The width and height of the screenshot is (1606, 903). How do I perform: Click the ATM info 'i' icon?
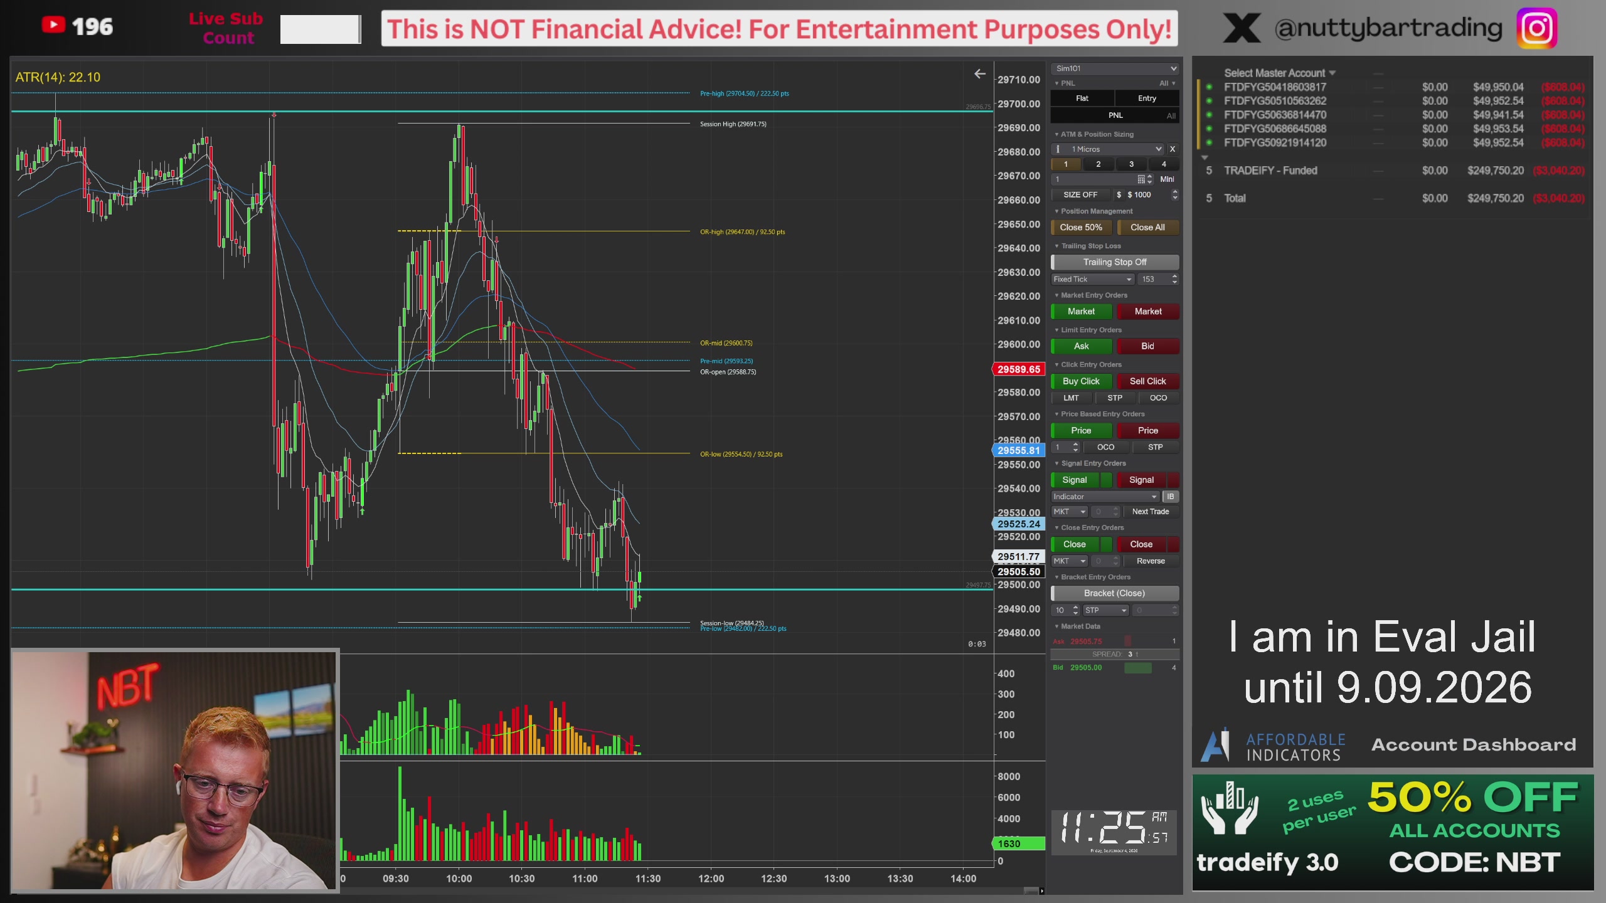tap(1058, 149)
